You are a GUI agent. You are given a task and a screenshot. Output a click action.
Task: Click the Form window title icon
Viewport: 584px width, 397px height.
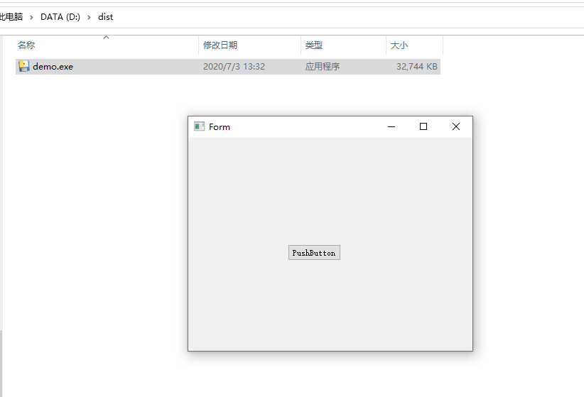click(199, 126)
